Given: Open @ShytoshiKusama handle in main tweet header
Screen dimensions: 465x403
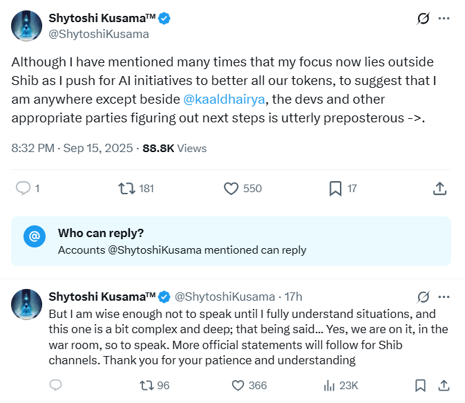Looking at the screenshot, I should (x=99, y=34).
